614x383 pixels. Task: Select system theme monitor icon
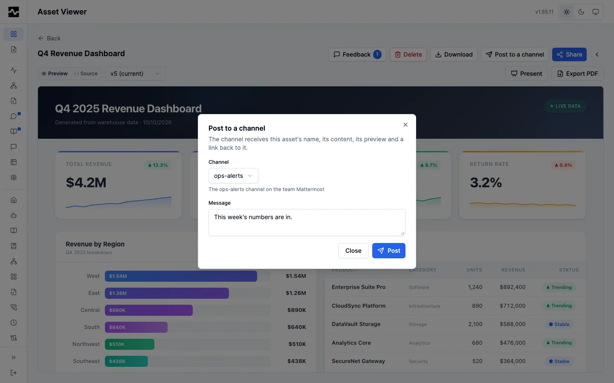596,12
